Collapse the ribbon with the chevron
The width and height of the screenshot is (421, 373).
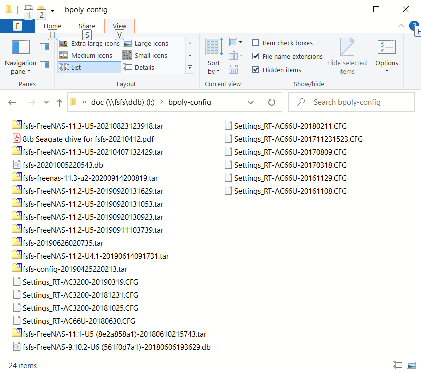pyautogui.click(x=401, y=26)
